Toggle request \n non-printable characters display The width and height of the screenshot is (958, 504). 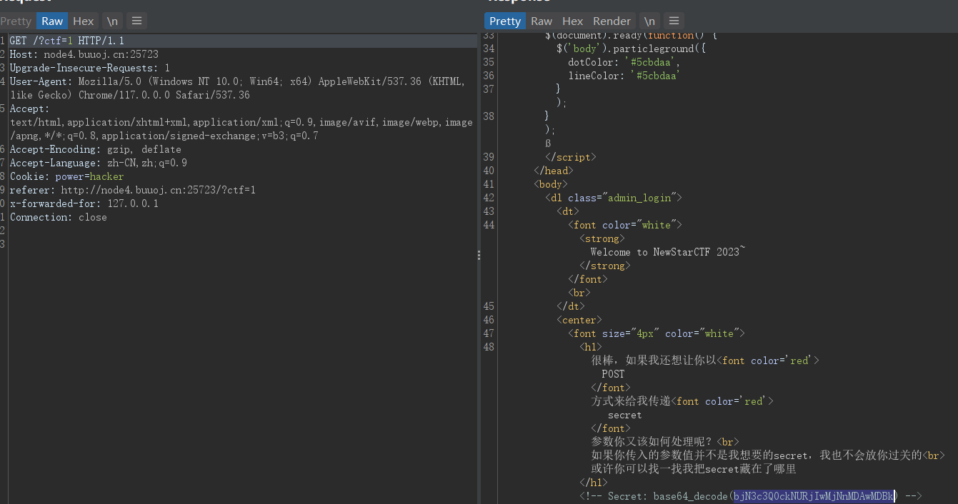pyautogui.click(x=112, y=21)
